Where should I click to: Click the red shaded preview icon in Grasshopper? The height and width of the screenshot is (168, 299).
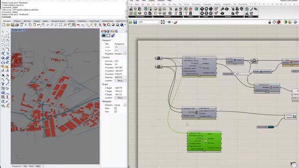tap(278, 22)
